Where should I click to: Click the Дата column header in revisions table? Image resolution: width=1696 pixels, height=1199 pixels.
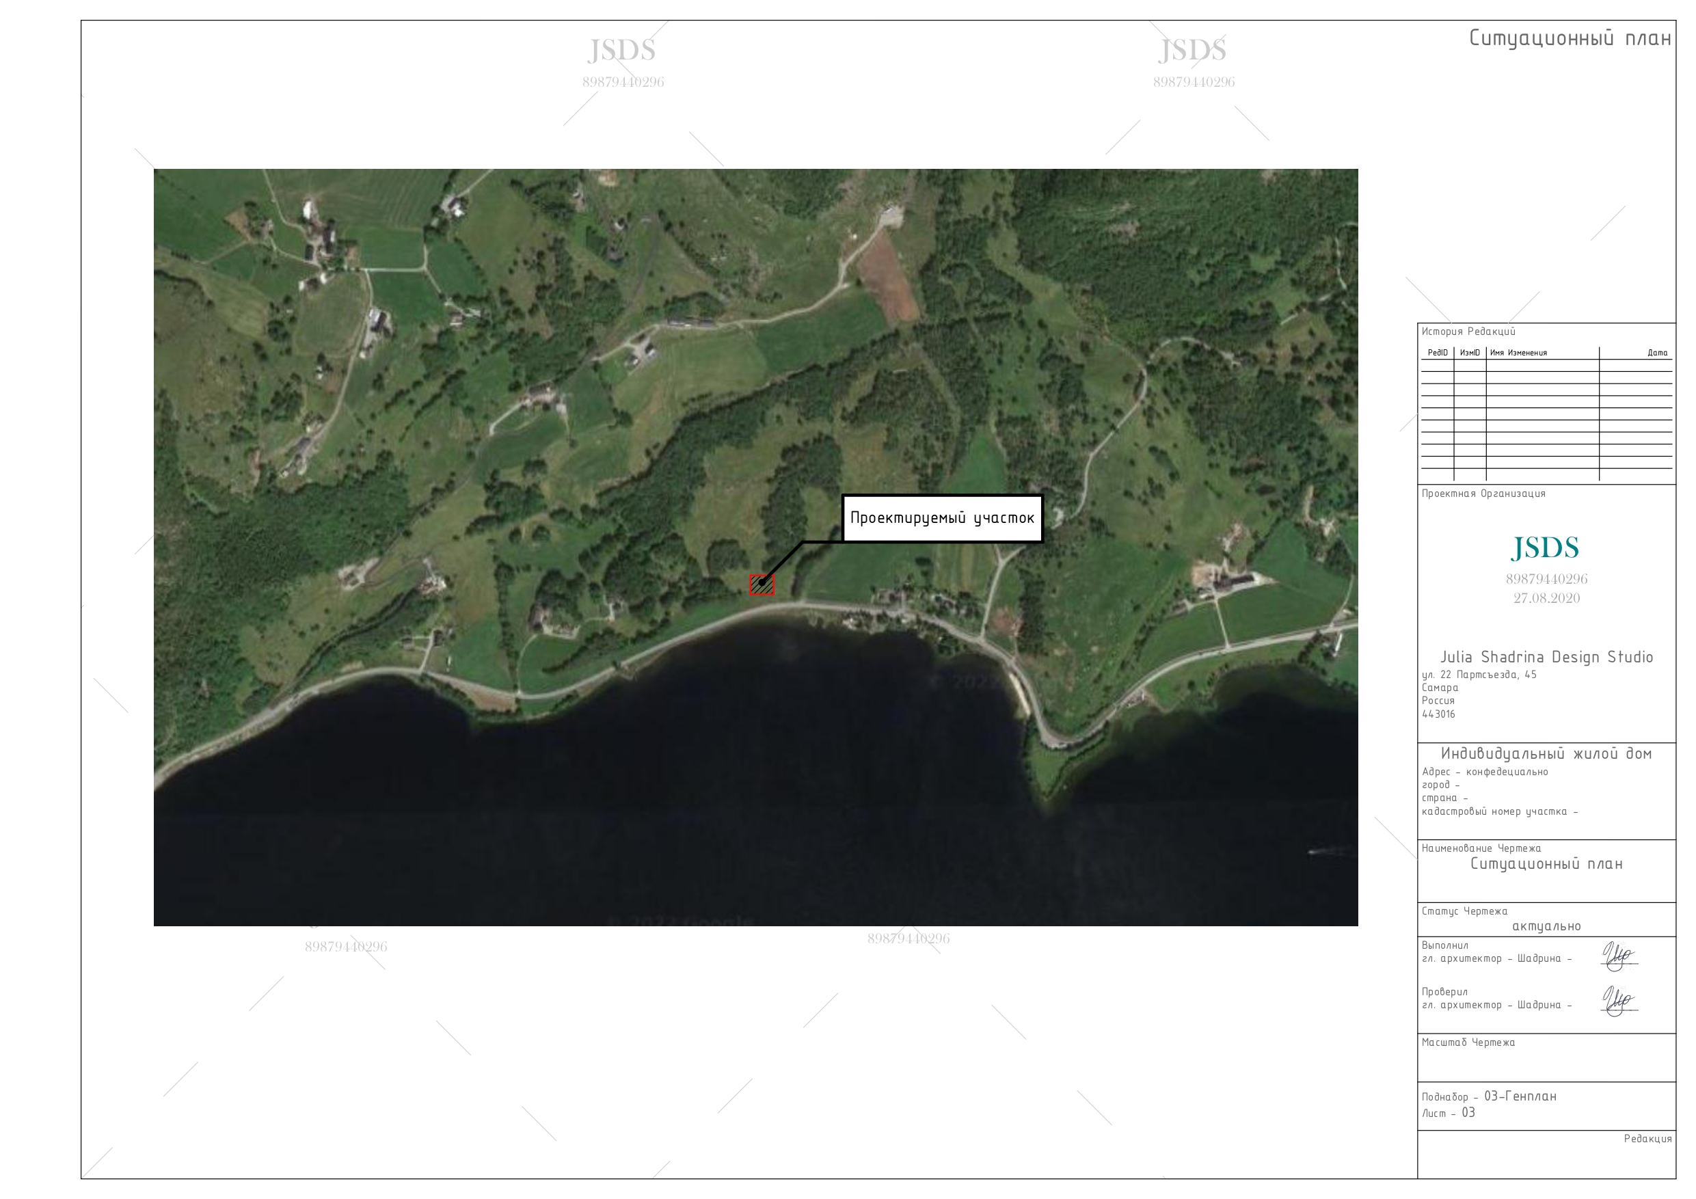point(1657,353)
